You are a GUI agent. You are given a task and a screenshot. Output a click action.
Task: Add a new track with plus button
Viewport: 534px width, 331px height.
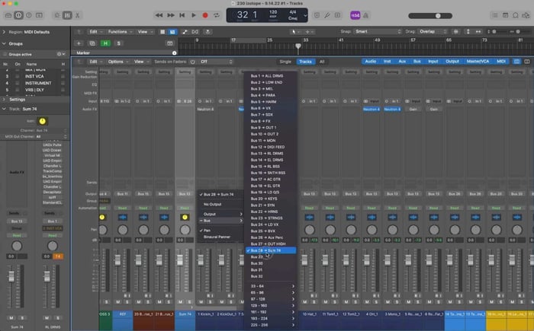[x=79, y=43]
